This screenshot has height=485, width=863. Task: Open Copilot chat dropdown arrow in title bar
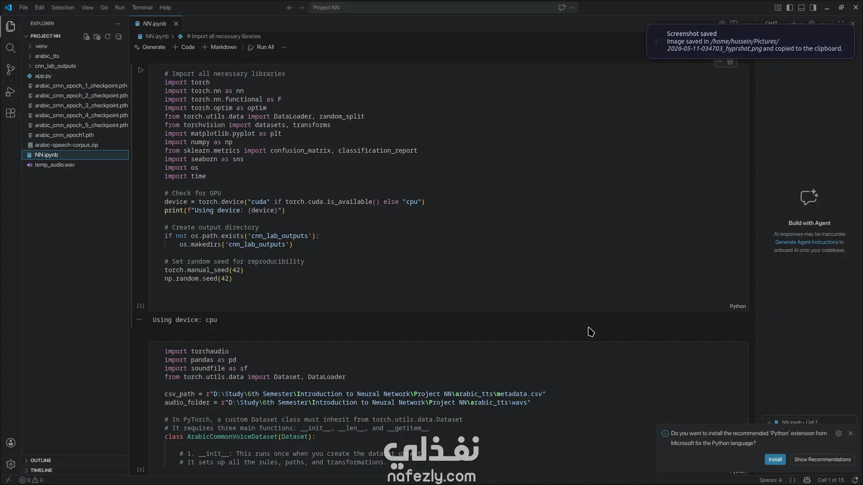tap(573, 8)
